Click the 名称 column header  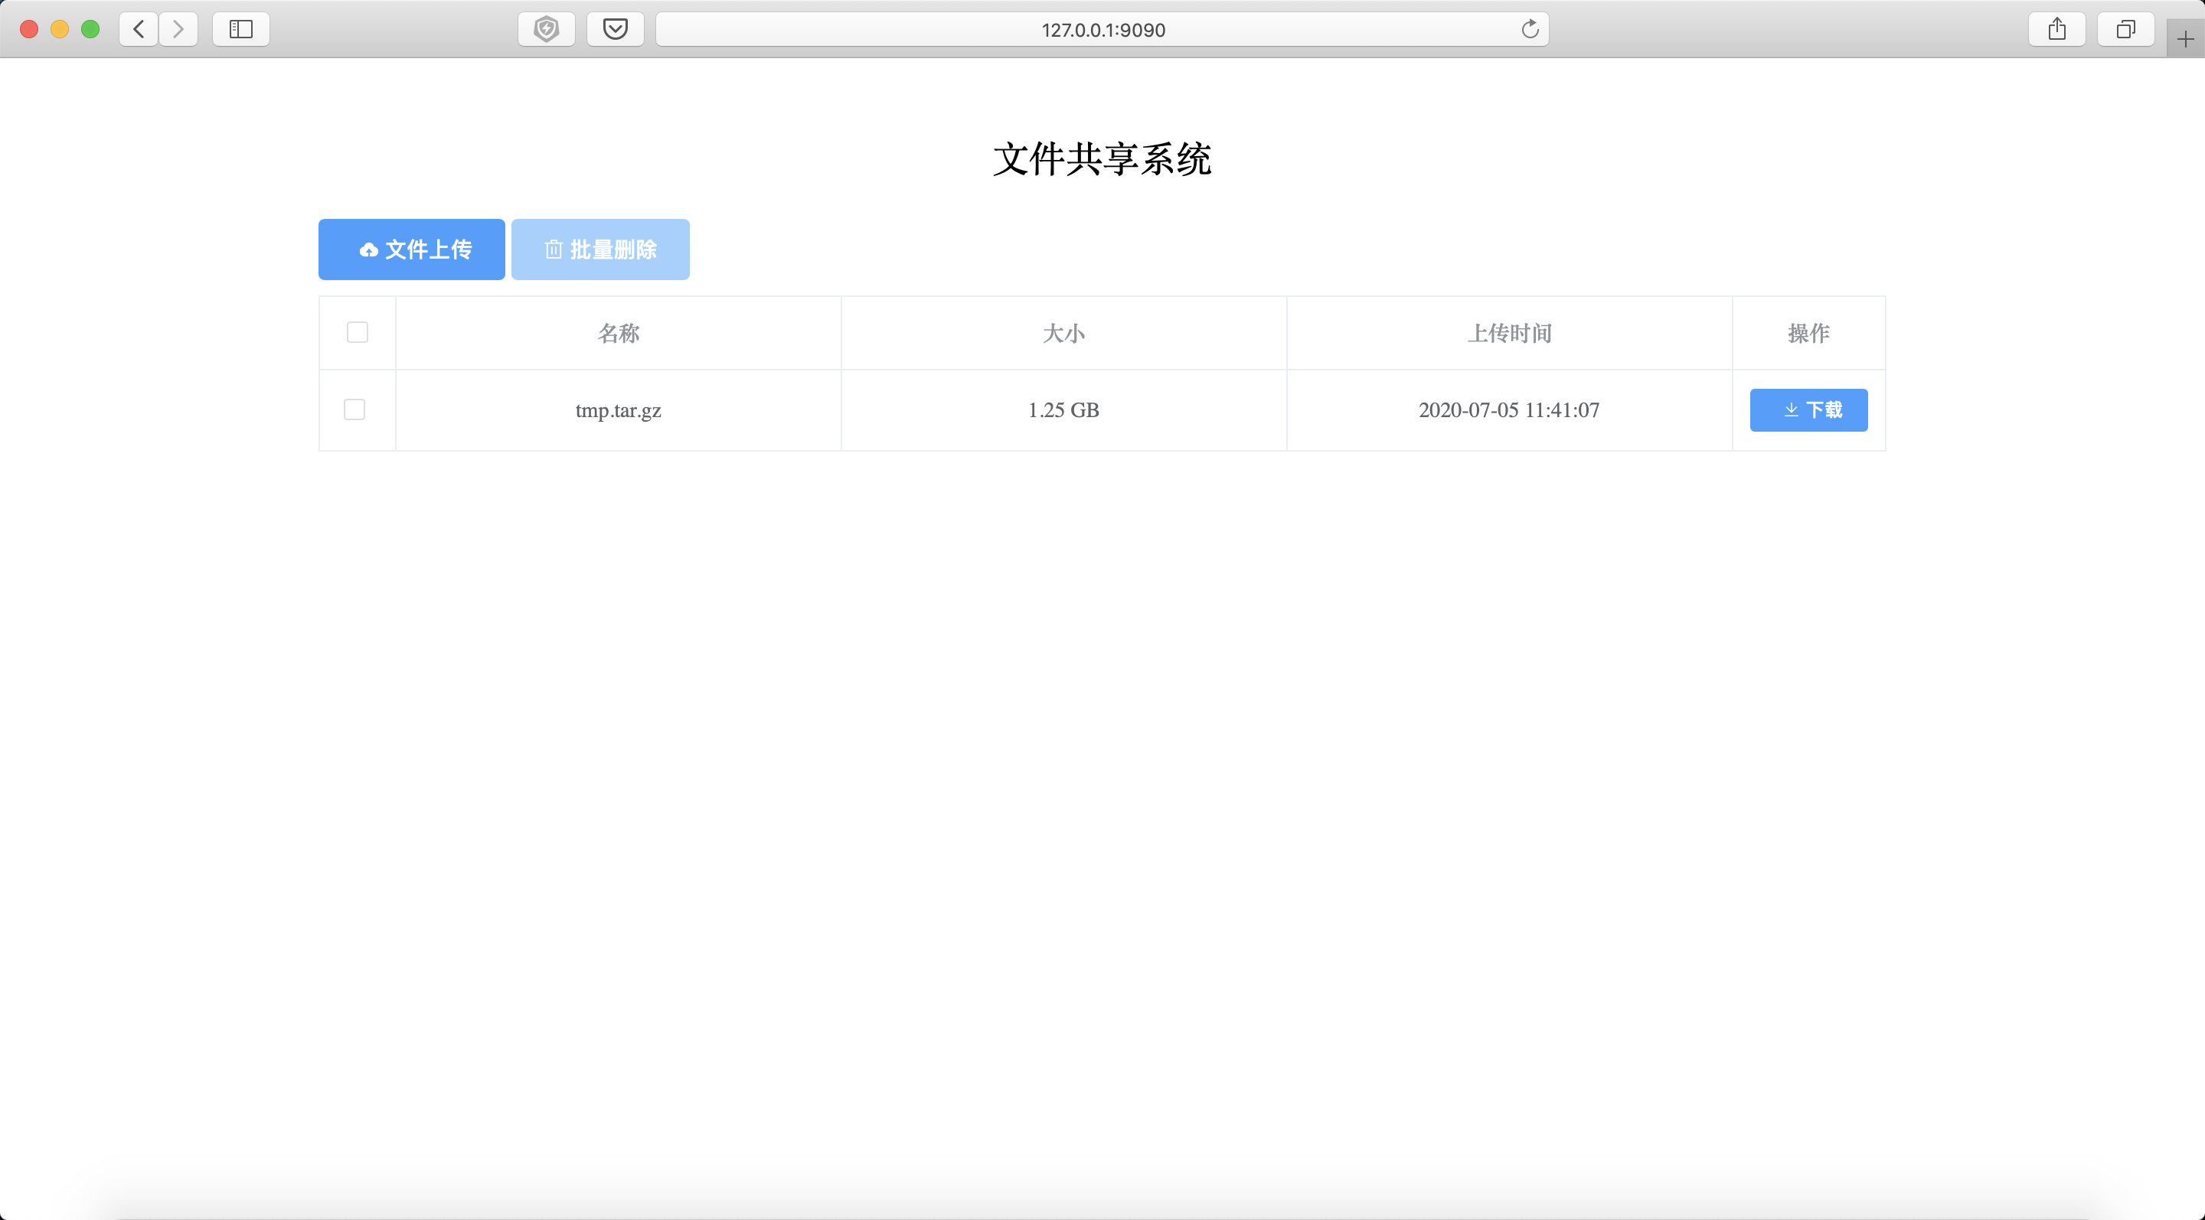tap(618, 333)
